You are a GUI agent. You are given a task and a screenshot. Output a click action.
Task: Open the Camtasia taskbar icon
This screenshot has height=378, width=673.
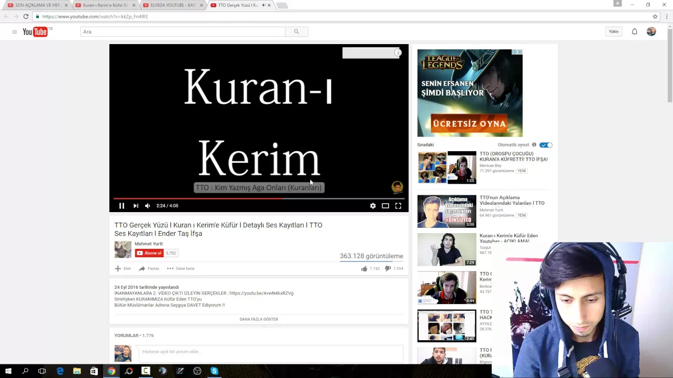coord(146,371)
